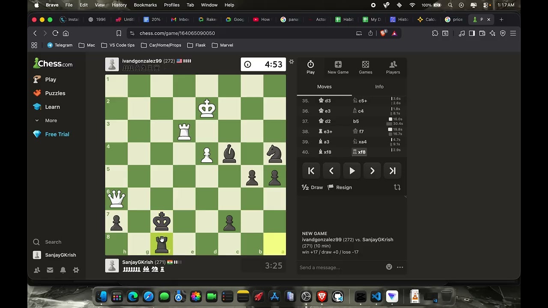Expand the More sidebar menu

(x=46, y=121)
